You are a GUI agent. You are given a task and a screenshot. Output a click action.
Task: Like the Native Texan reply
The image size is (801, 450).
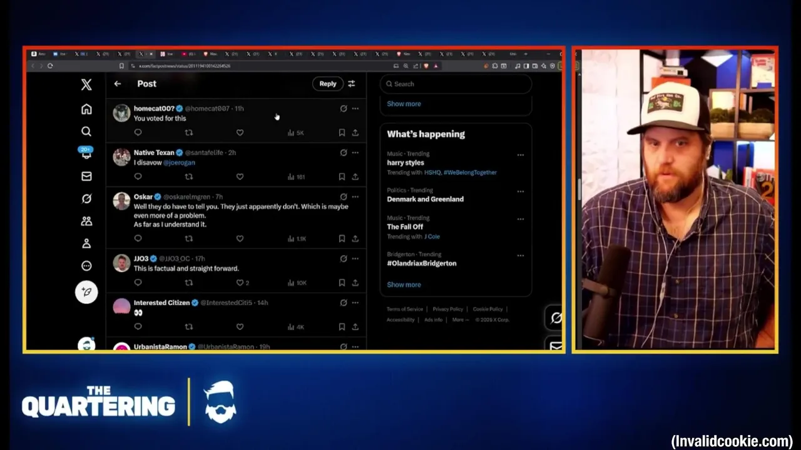tap(240, 177)
